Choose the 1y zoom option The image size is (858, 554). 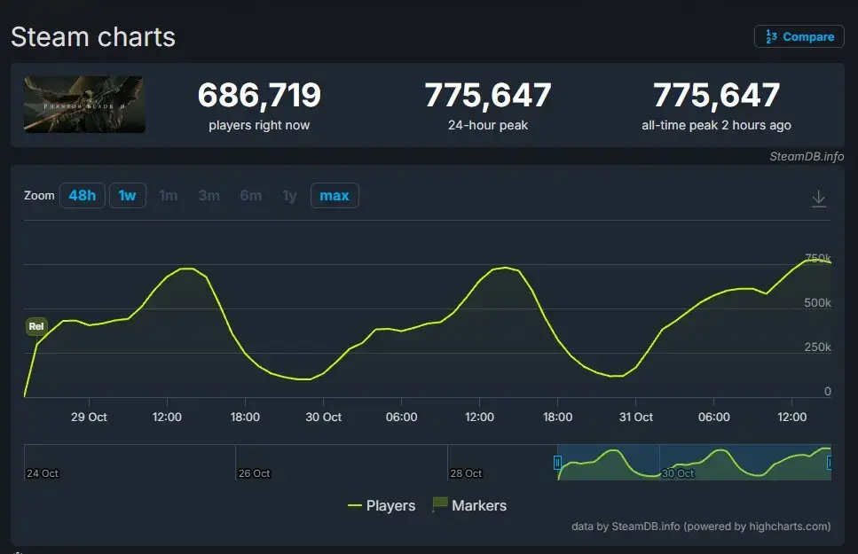(x=289, y=195)
